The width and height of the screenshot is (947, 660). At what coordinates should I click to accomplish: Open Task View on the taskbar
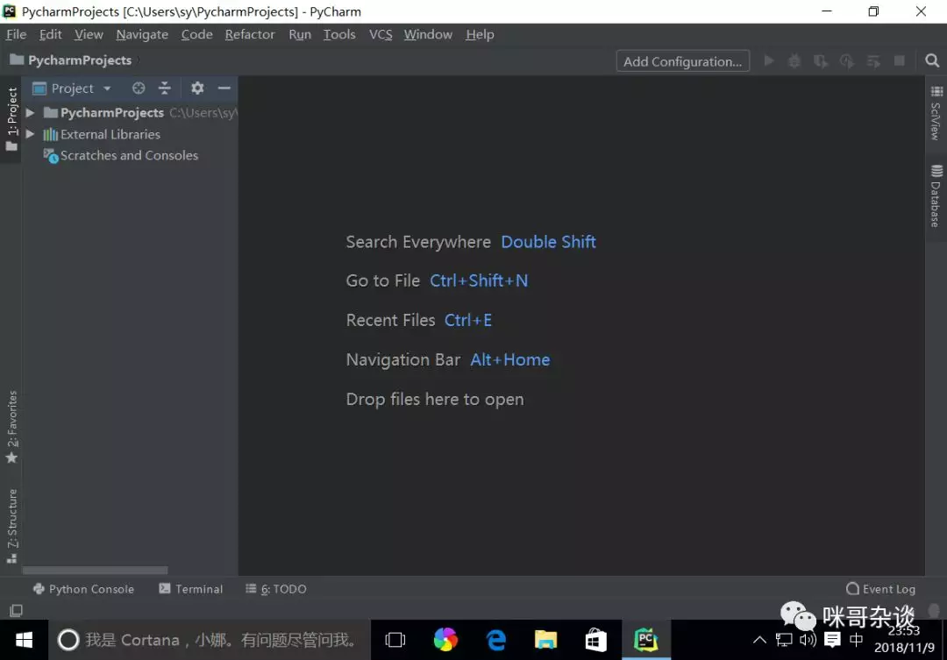click(x=395, y=640)
